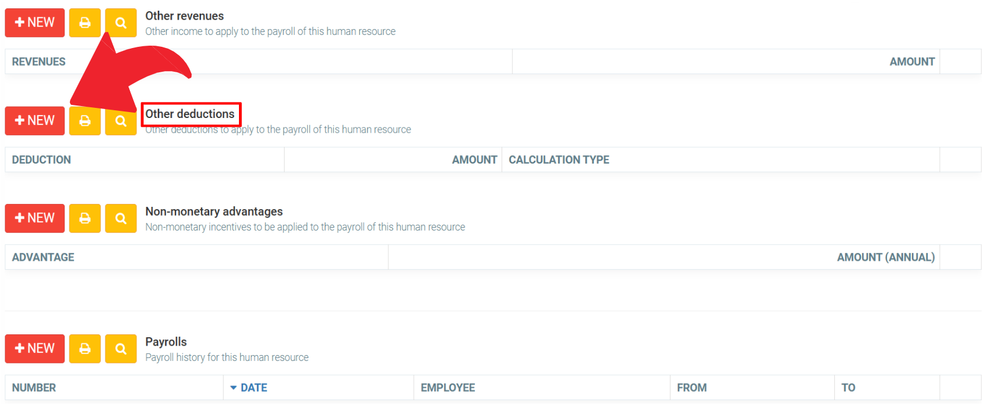Screen dimensions: 986x409
Task: Sort by AMOUNT (ANNUAL) column header
Action: coord(885,257)
